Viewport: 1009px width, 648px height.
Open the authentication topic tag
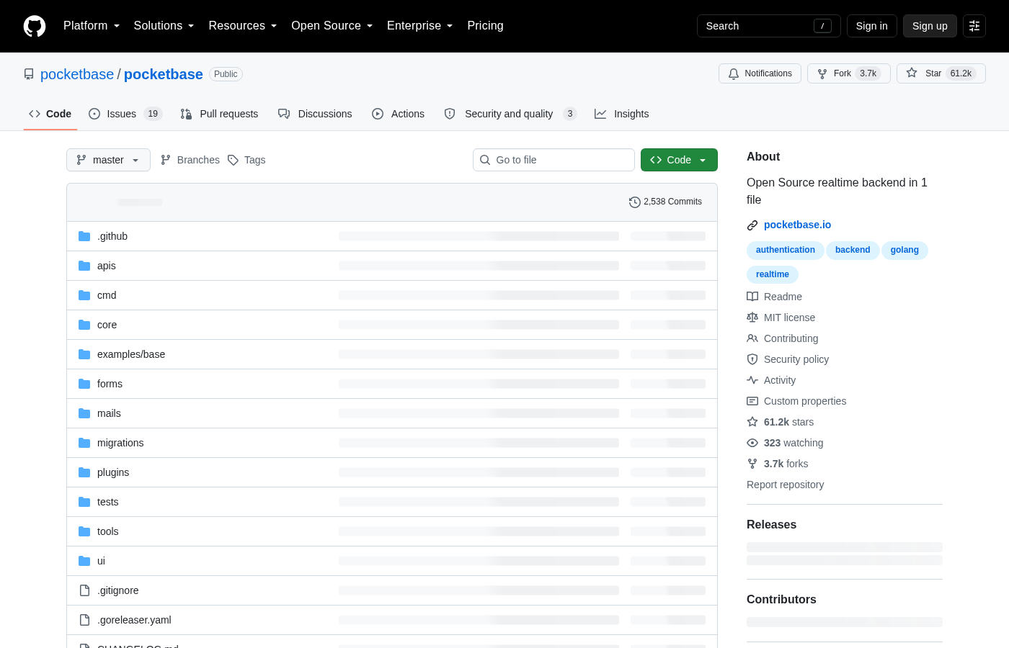click(x=786, y=250)
